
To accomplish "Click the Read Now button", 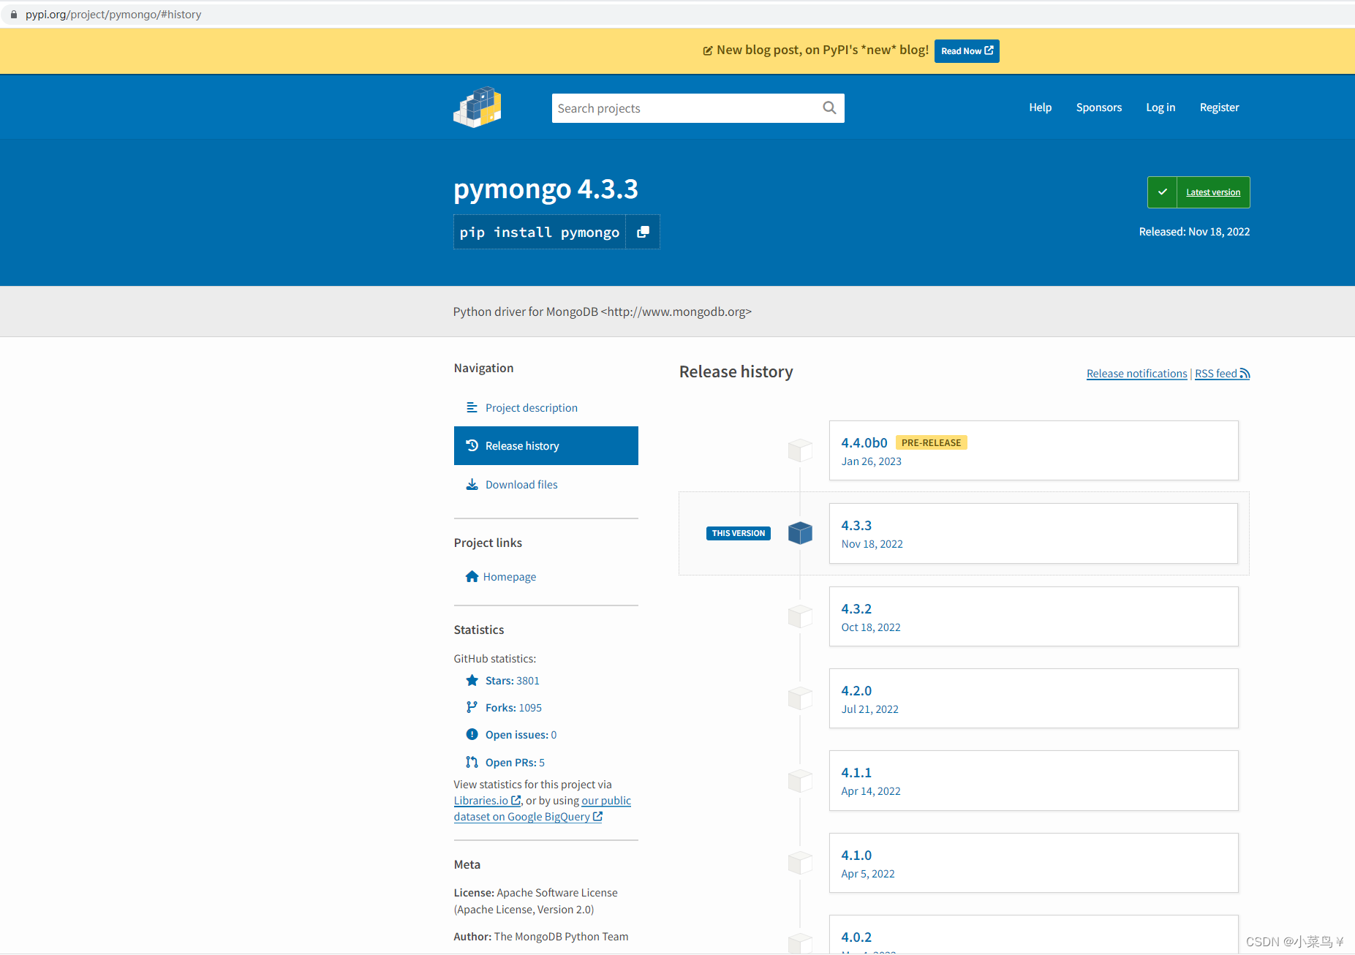I will pos(967,50).
